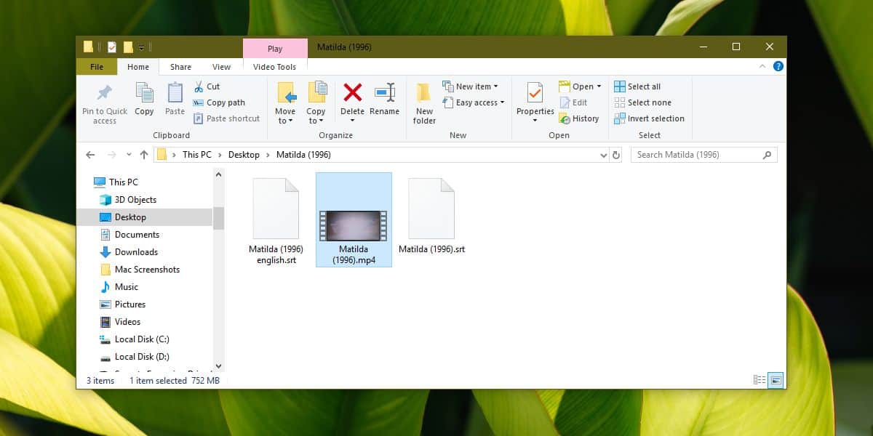Screen dimensions: 873x436
Task: Switch to large icons view layout
Action: click(776, 380)
